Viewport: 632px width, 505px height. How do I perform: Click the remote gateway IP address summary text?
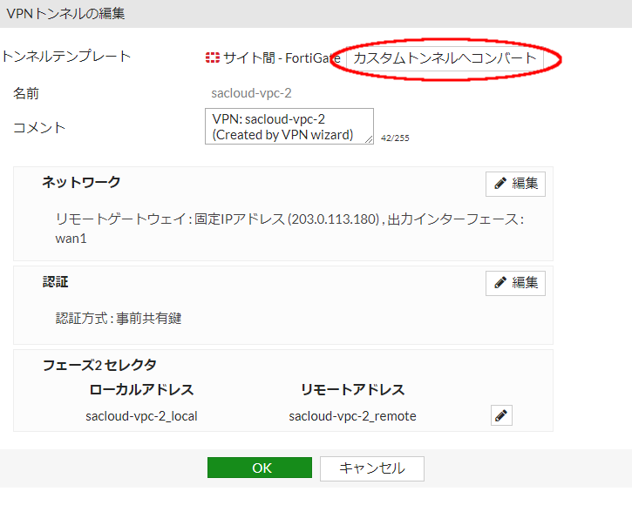289,221
